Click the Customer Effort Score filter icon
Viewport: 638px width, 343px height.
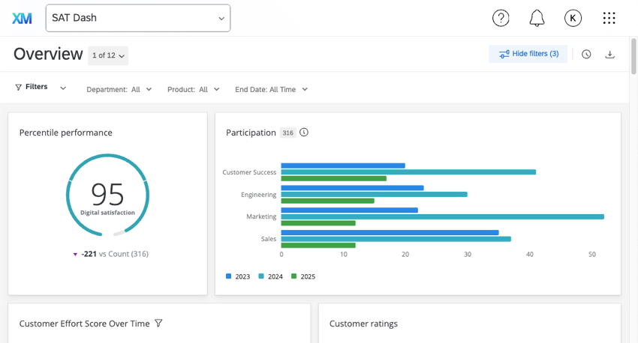tap(158, 324)
